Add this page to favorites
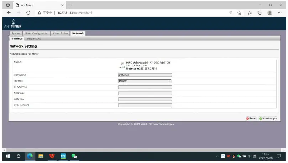 pos(239,13)
